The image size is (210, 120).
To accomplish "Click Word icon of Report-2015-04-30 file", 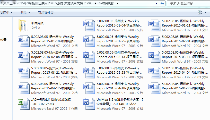I will pos(154,88).
